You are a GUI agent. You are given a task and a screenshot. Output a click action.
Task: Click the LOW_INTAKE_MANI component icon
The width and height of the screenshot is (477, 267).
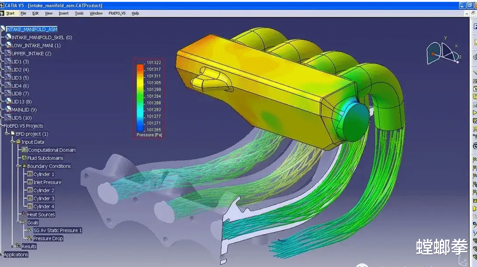pyautogui.click(x=8, y=45)
